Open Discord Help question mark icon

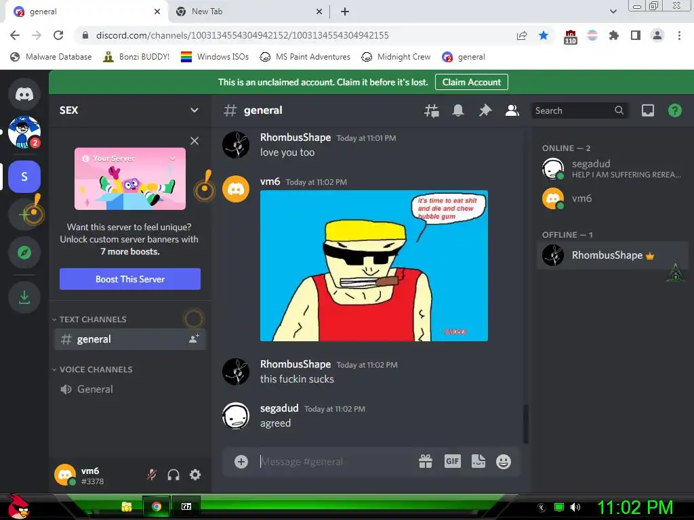click(674, 110)
